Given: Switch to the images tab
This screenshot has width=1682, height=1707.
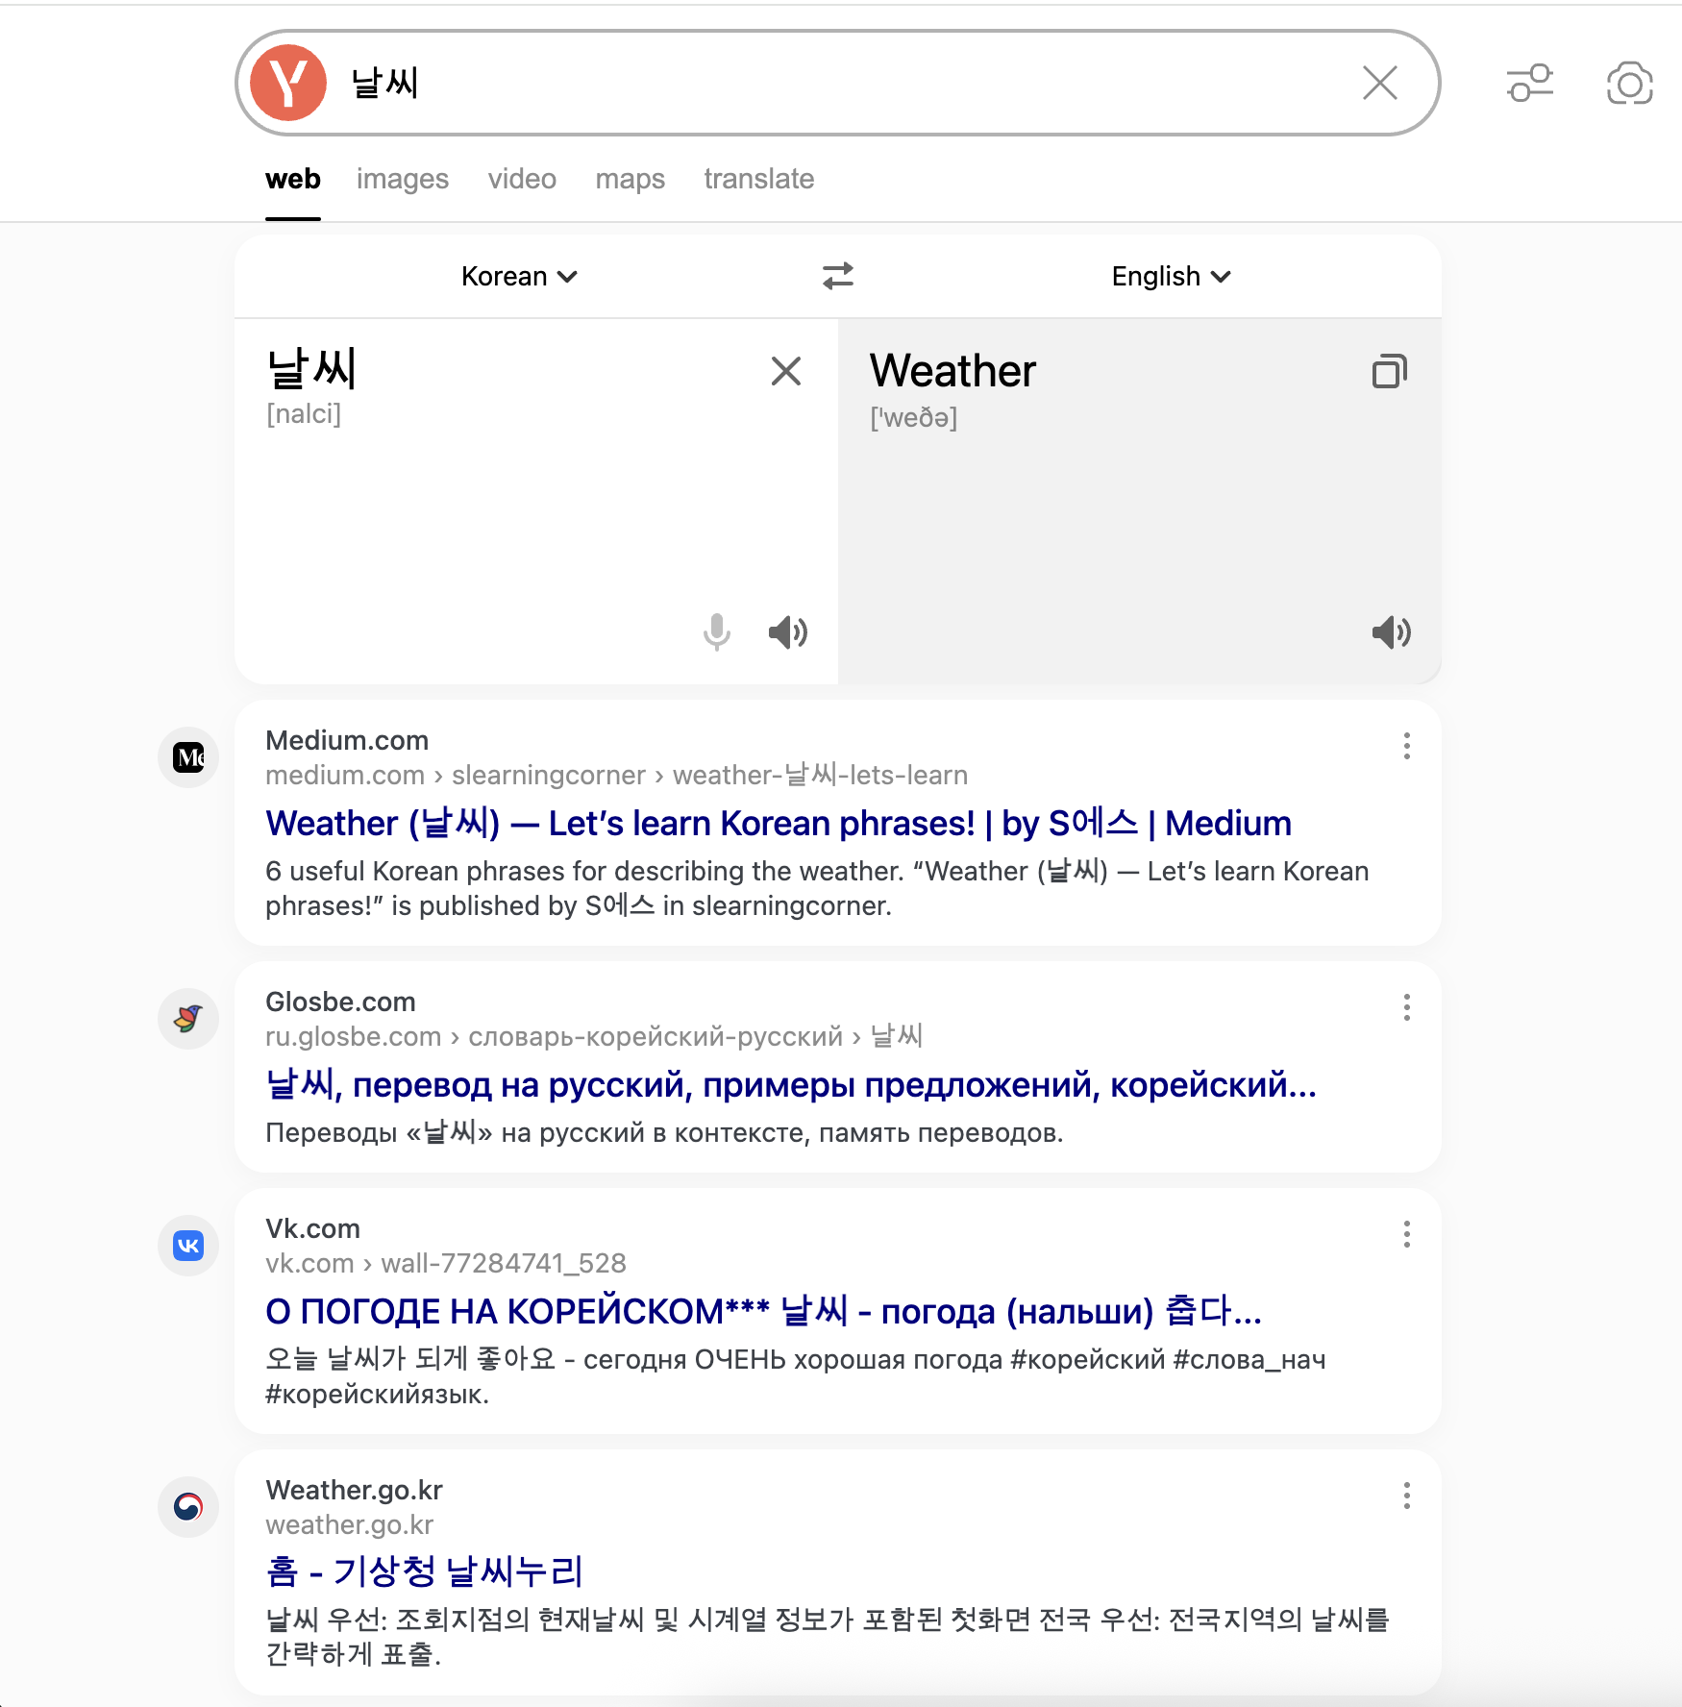Looking at the screenshot, I should coord(403,180).
